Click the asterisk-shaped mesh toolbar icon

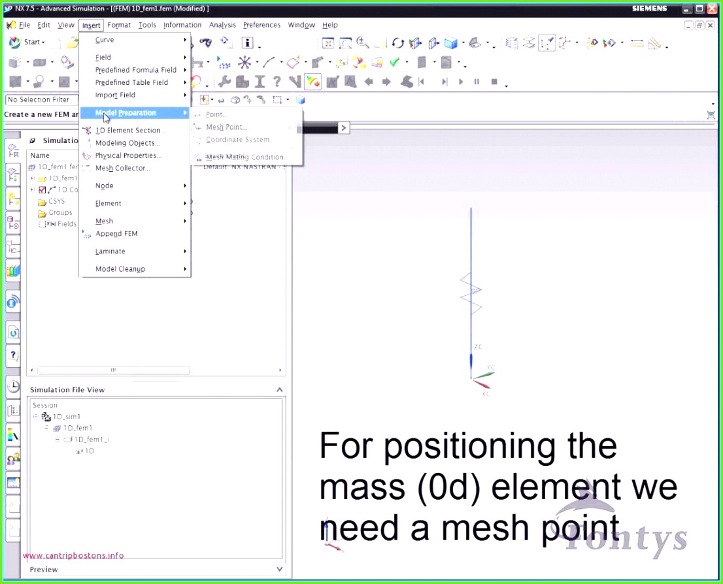(244, 62)
